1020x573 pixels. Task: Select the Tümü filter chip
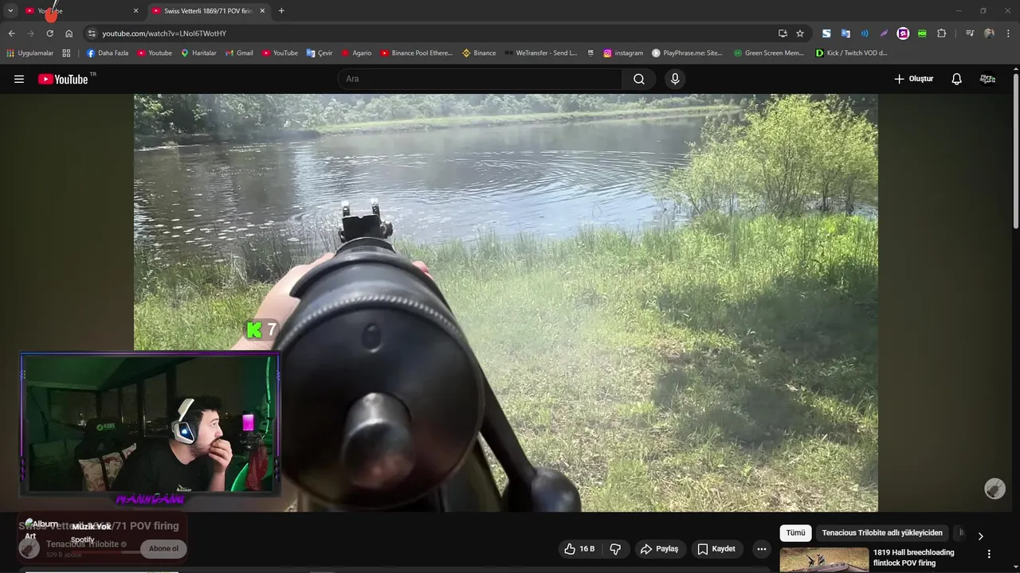point(795,533)
